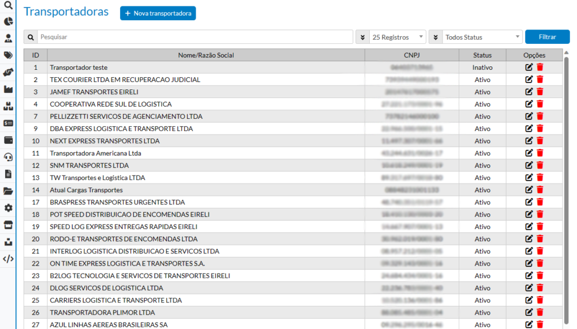Open the handshake icon in sidebar

pos(8,73)
